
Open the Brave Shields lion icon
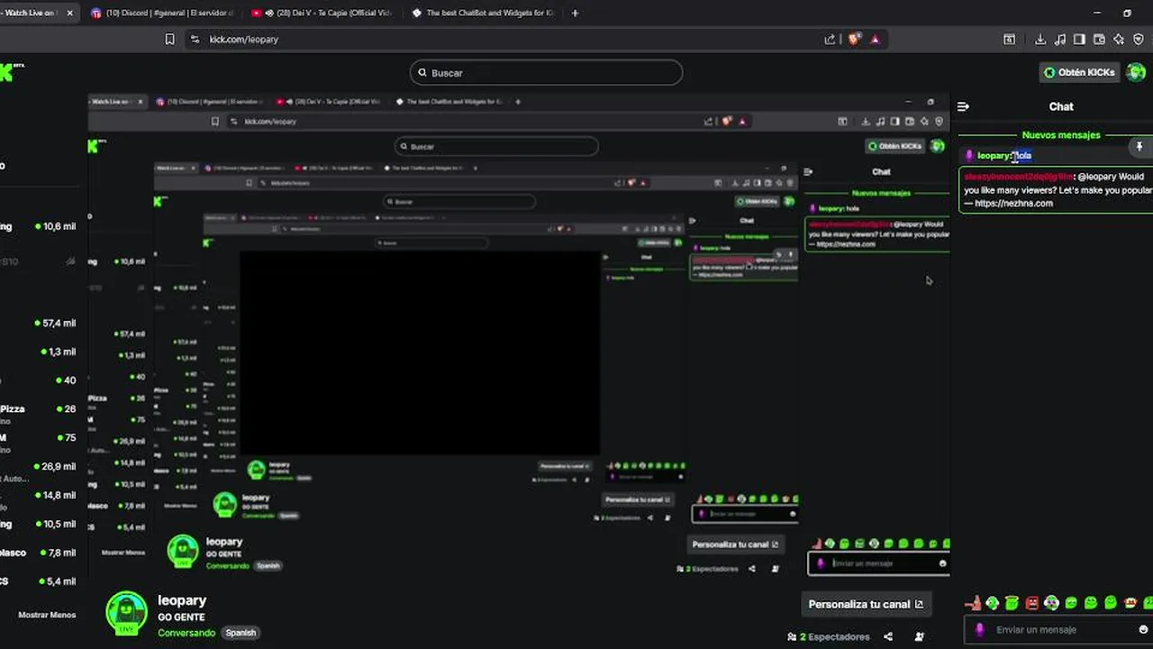853,39
